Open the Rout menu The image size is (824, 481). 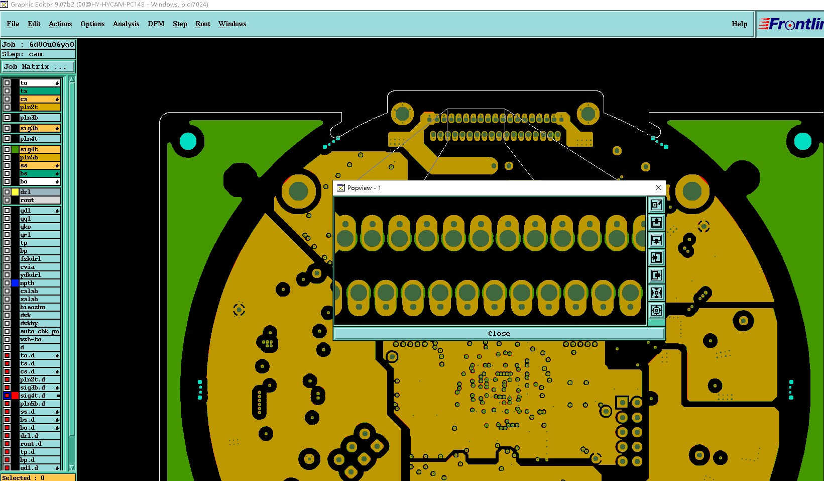tap(203, 24)
